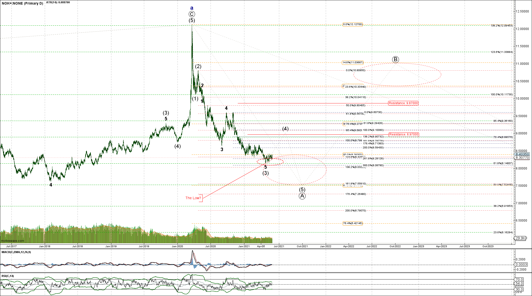The height and width of the screenshot is (296, 532).
Task: Click the ATR(14) indicator label
Action: coord(58,2)
